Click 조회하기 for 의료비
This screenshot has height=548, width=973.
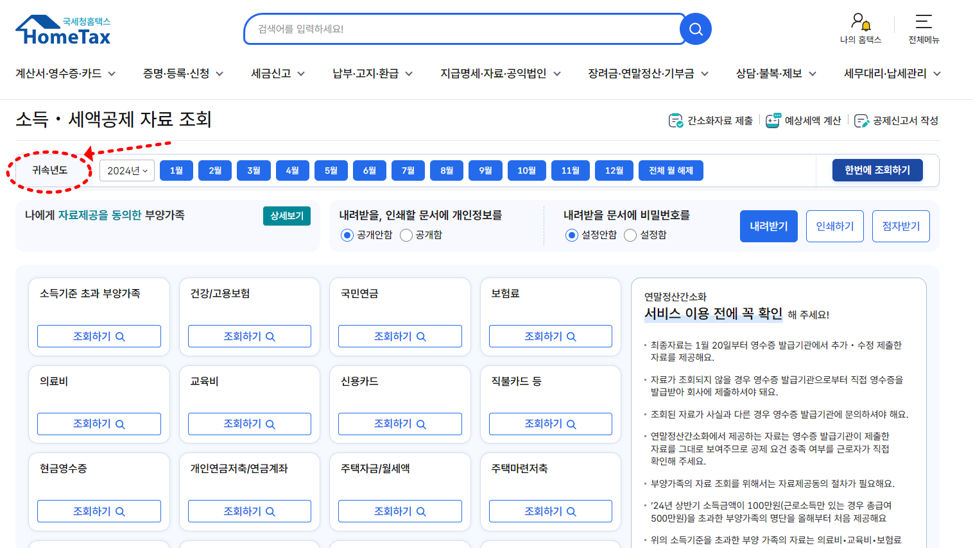coord(99,424)
